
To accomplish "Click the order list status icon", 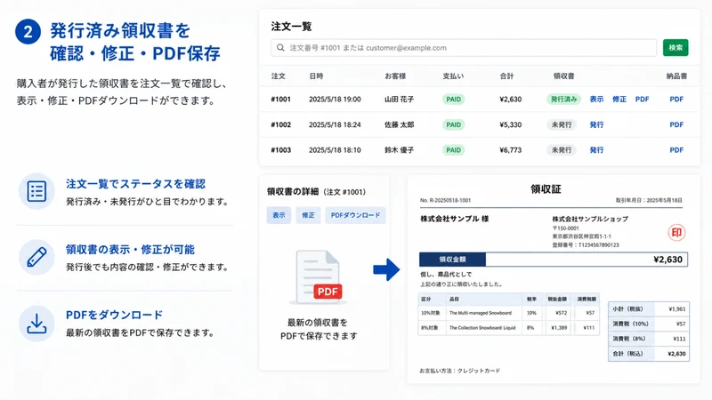I will (x=36, y=191).
